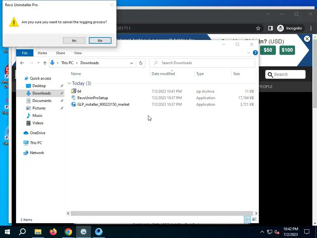
Task: Select the 64 zip archive icon
Action: [74, 91]
